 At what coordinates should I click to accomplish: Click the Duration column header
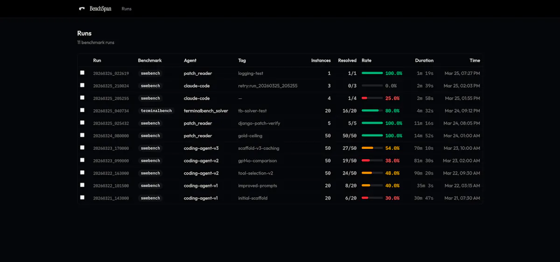[x=424, y=60]
